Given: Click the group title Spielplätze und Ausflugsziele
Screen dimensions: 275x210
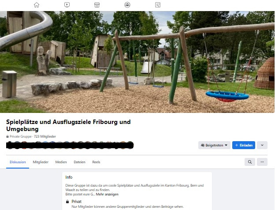Looking at the screenshot, I should click(68, 125).
